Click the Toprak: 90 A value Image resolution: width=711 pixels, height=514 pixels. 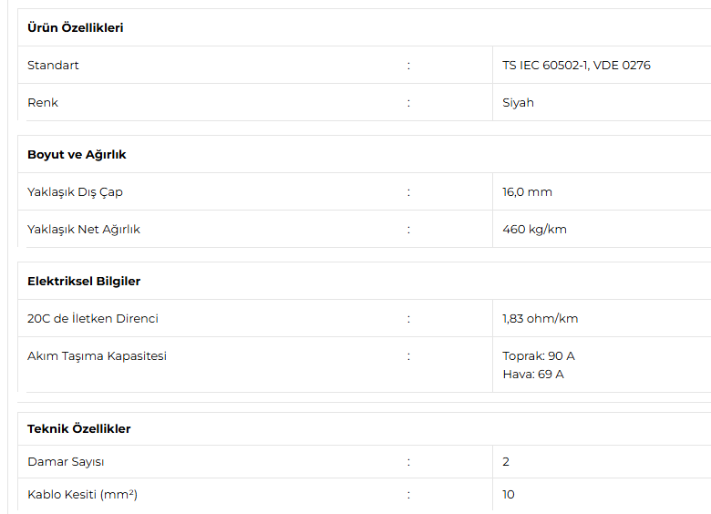(538, 356)
